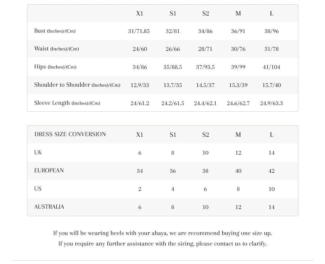Viewport: 325px width, 264px height.
Task: Click the L header in the conversion table
Action: [x=271, y=135]
